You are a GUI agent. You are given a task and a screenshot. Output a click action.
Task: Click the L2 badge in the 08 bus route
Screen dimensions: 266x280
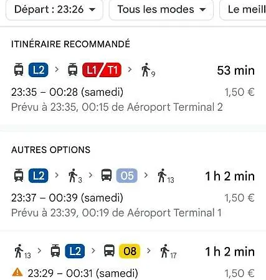click(x=75, y=251)
